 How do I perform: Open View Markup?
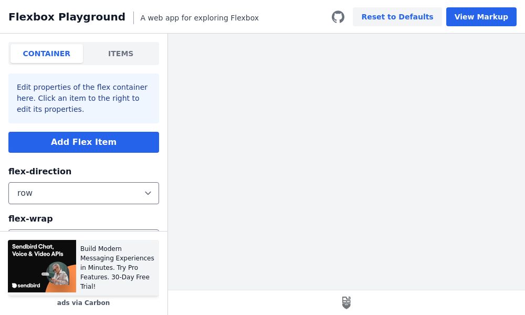pyautogui.click(x=481, y=17)
